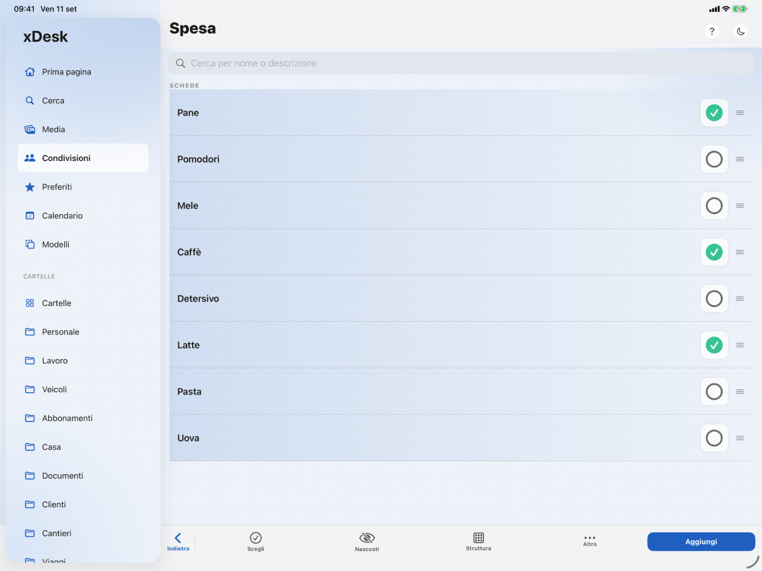Open the Lavoro folder
The height and width of the screenshot is (571, 762).
tap(83, 361)
